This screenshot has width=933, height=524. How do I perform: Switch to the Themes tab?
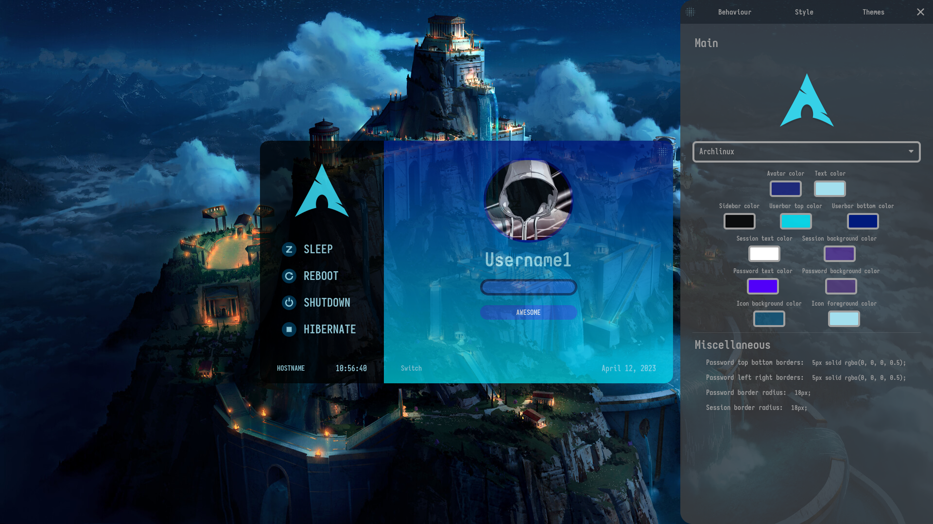[x=873, y=12]
